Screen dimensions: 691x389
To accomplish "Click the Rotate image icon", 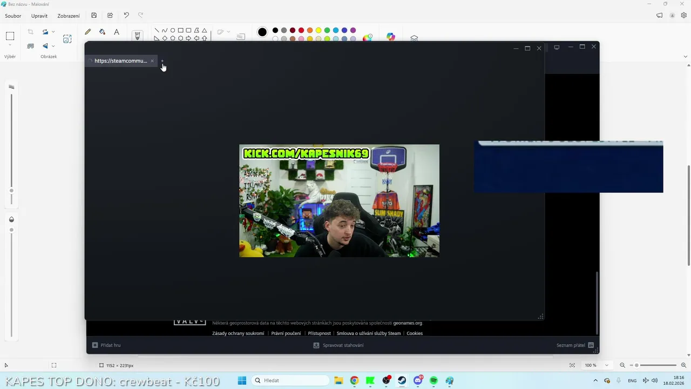I will tap(45, 32).
